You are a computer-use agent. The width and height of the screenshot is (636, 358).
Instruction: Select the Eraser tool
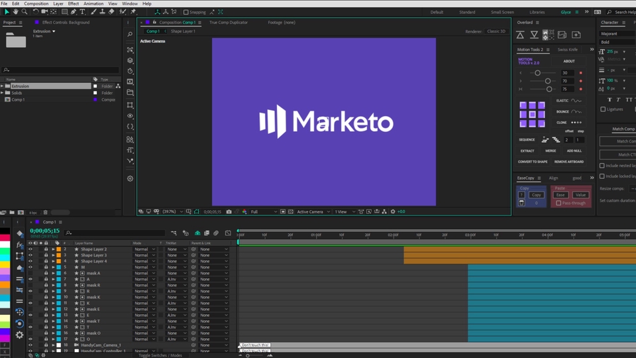[x=111, y=11]
